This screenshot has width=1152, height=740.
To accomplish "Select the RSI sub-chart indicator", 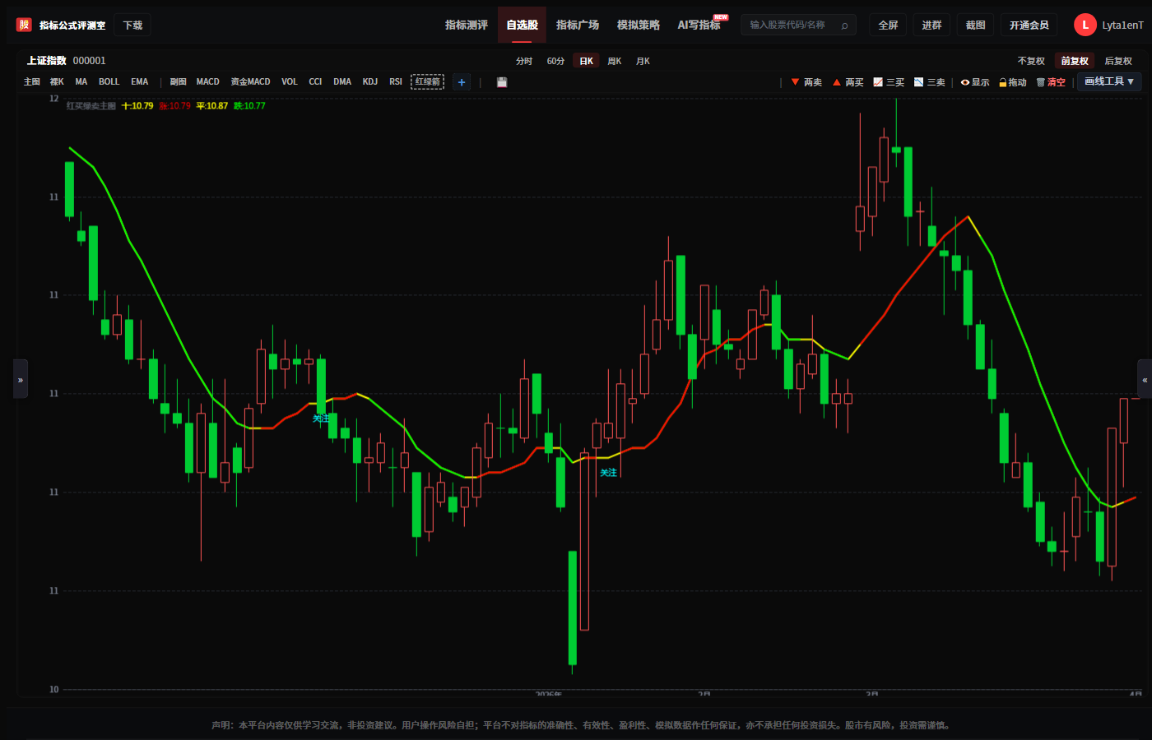I will coord(396,82).
